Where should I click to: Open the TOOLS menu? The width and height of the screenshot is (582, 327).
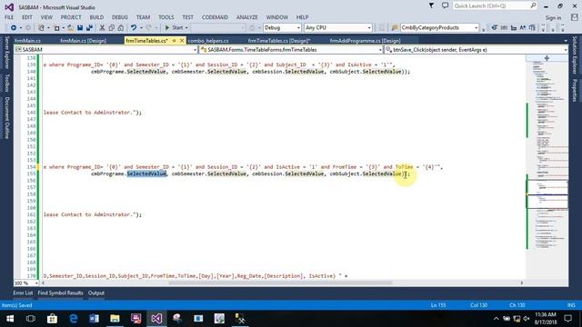point(166,17)
